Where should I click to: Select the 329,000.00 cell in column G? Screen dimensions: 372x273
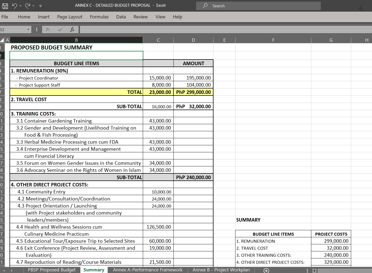pyautogui.click(x=331, y=262)
